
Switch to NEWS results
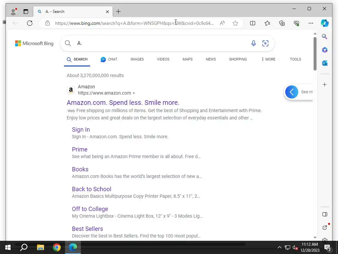pos(211,60)
